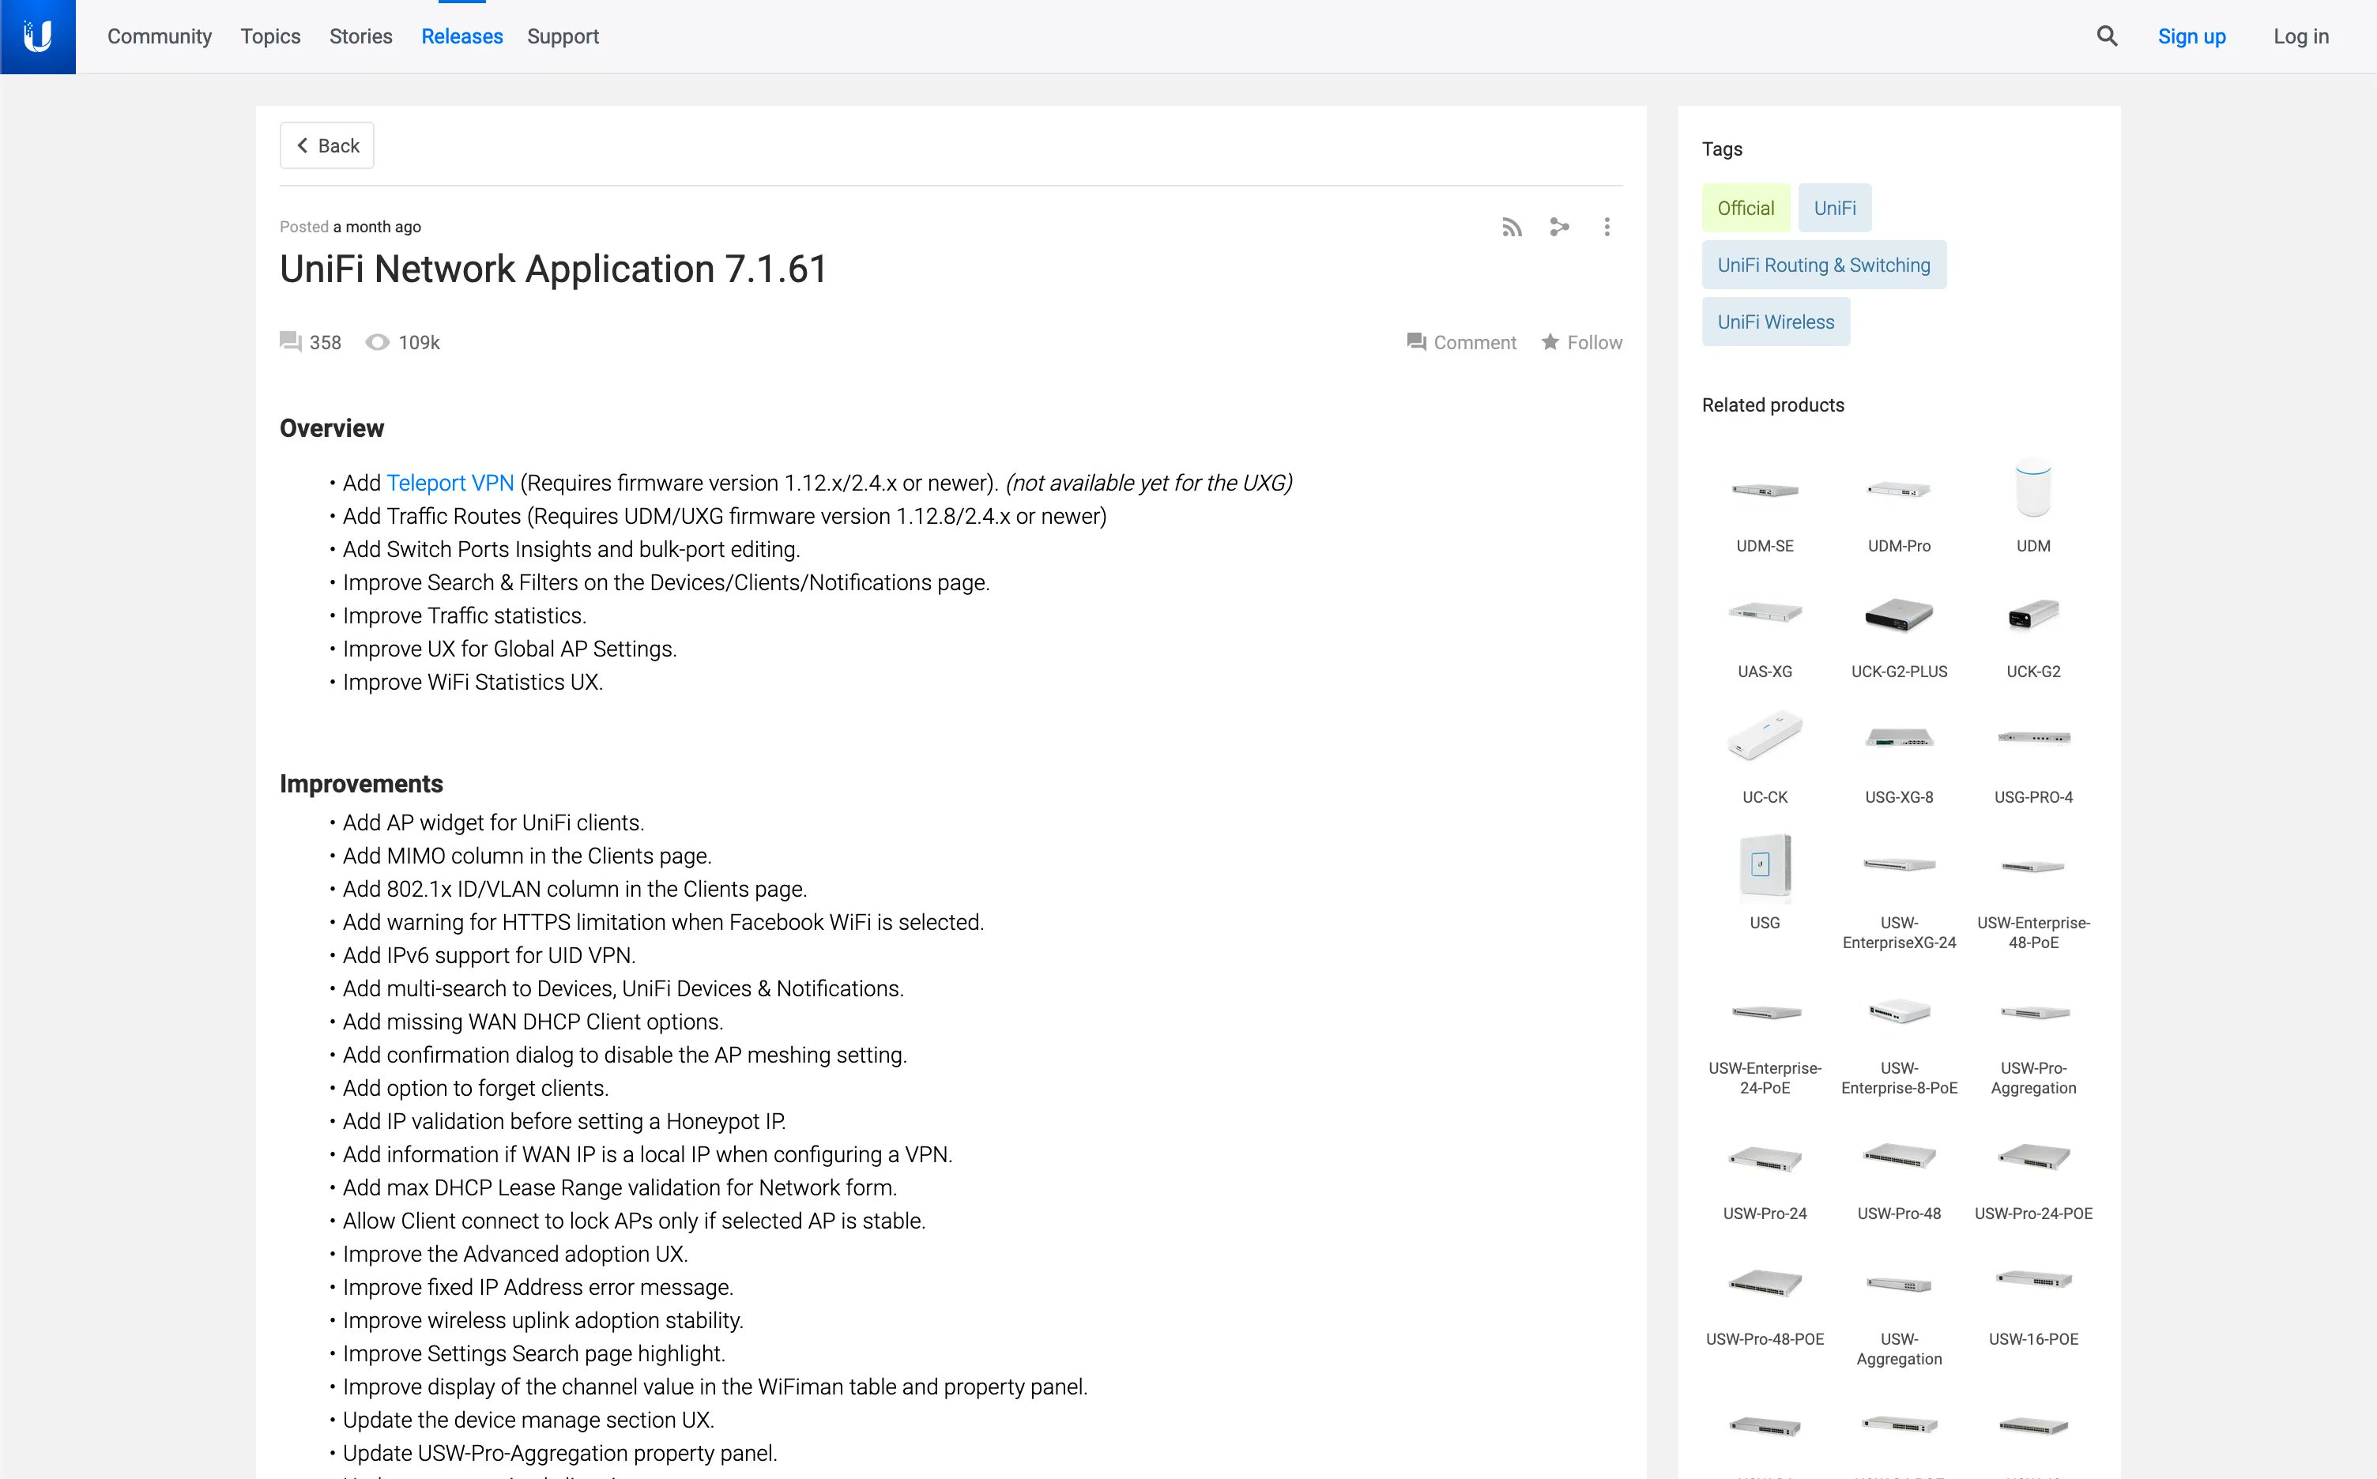Open the USG-PRO-4 product image
The width and height of the screenshot is (2377, 1479).
point(2032,738)
